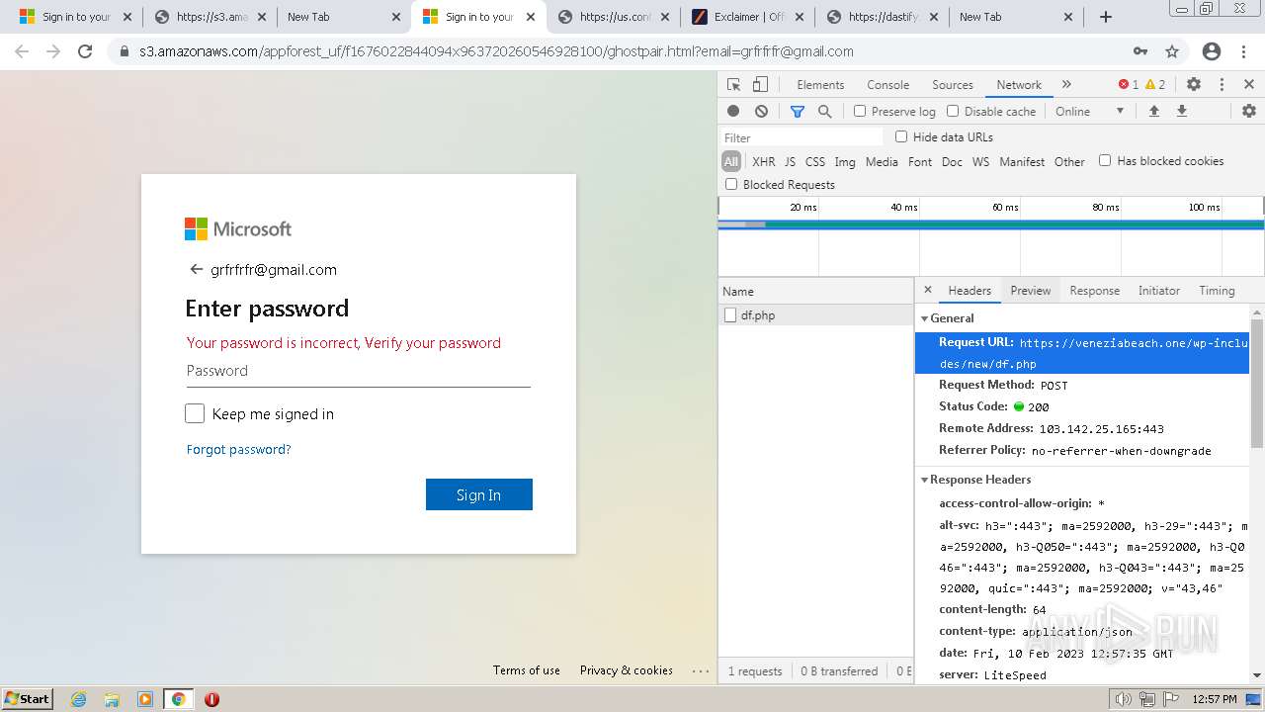Open the Chrome profile avatar menu

point(1212,51)
